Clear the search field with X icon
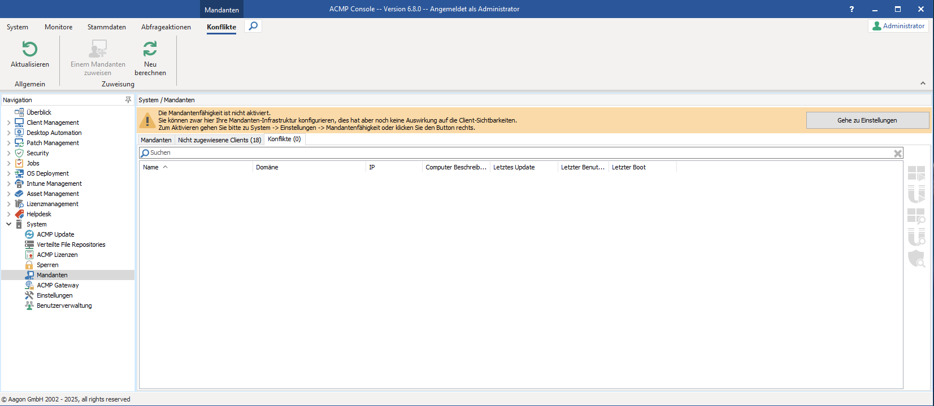This screenshot has width=934, height=406. click(897, 153)
